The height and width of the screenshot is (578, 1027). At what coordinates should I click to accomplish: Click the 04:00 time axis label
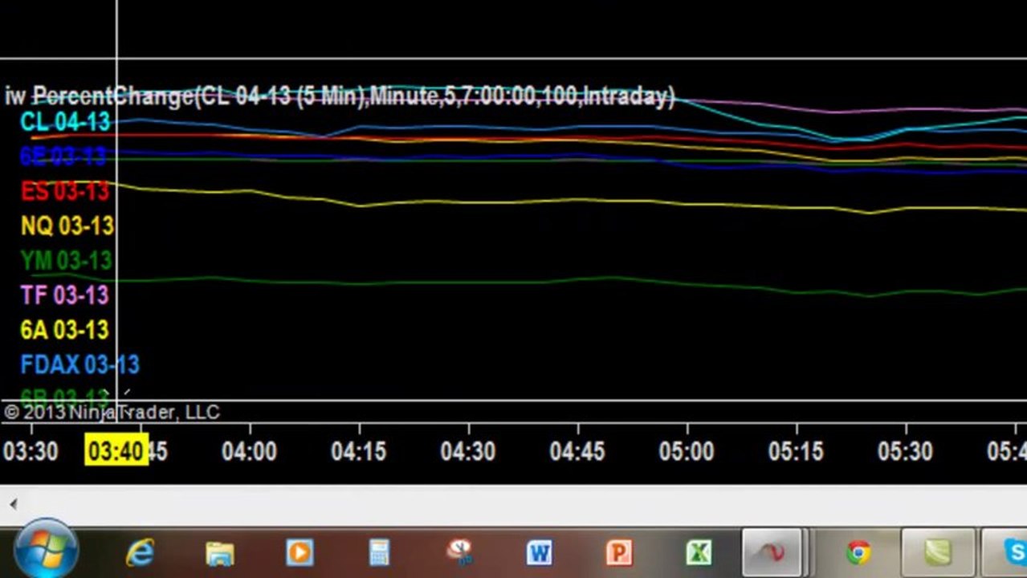(x=249, y=451)
